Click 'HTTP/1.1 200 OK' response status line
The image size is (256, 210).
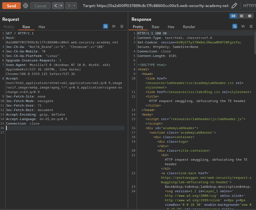[x=152, y=33]
